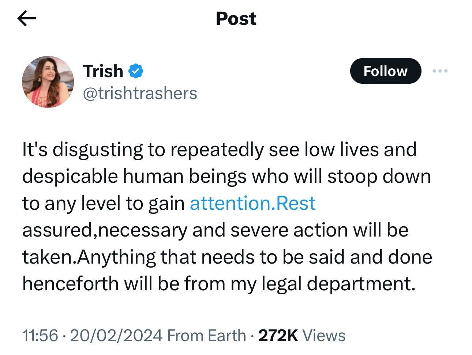Click the Post header title
This screenshot has height=355, width=472.
coord(236,18)
